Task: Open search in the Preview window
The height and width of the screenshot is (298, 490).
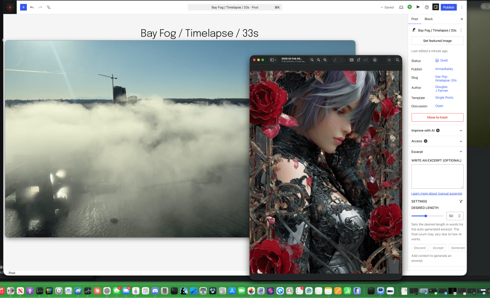Action: tap(397, 60)
